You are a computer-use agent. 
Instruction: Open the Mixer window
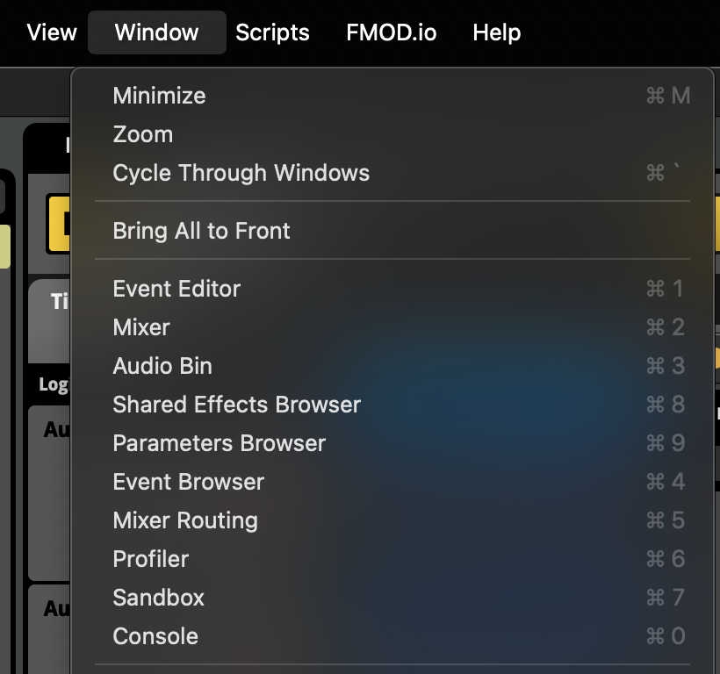141,327
